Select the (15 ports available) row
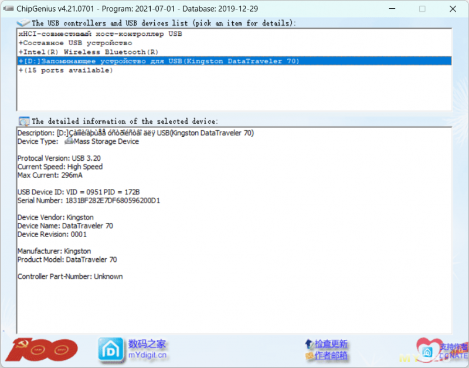The height and width of the screenshot is (368, 469). (x=234, y=70)
